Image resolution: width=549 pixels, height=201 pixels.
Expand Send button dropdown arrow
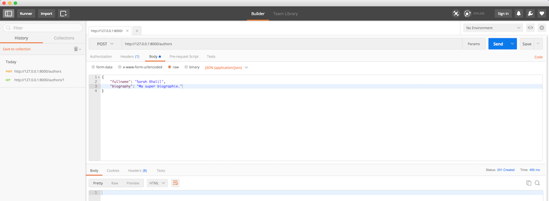coord(512,44)
